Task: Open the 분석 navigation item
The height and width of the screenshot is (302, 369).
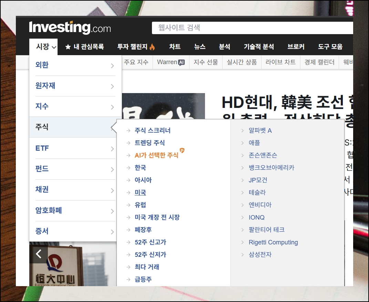Action: (225, 47)
